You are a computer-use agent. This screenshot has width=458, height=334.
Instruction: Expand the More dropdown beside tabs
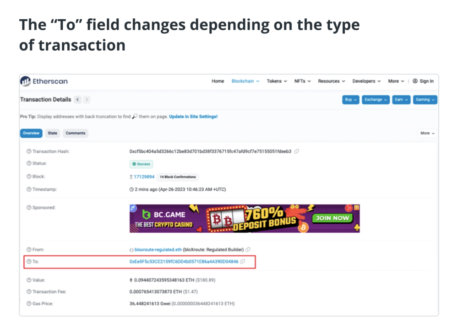click(427, 133)
